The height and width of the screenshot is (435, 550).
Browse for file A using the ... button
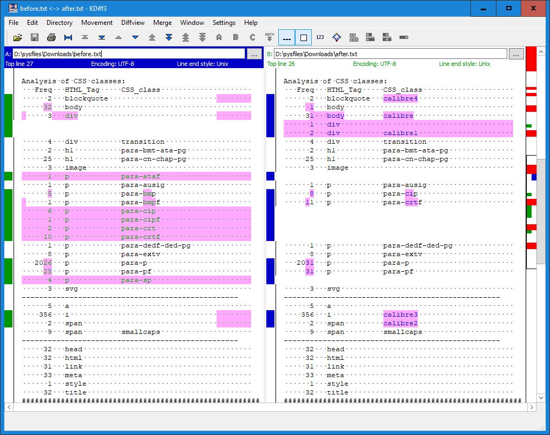(254, 54)
